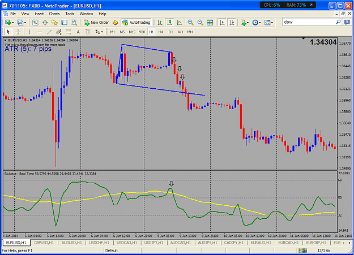
Task: Switch timeframe to M15
Action: (x=132, y=32)
